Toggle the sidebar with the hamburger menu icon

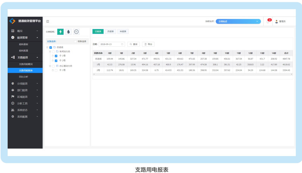point(48,22)
